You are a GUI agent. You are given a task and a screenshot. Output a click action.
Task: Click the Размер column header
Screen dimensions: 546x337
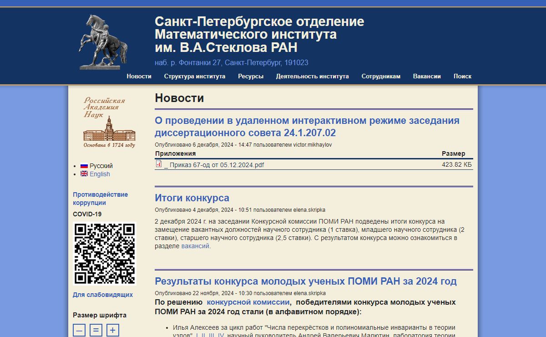[x=454, y=153]
